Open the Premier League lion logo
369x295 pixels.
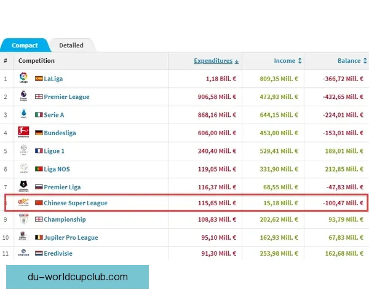(23, 96)
